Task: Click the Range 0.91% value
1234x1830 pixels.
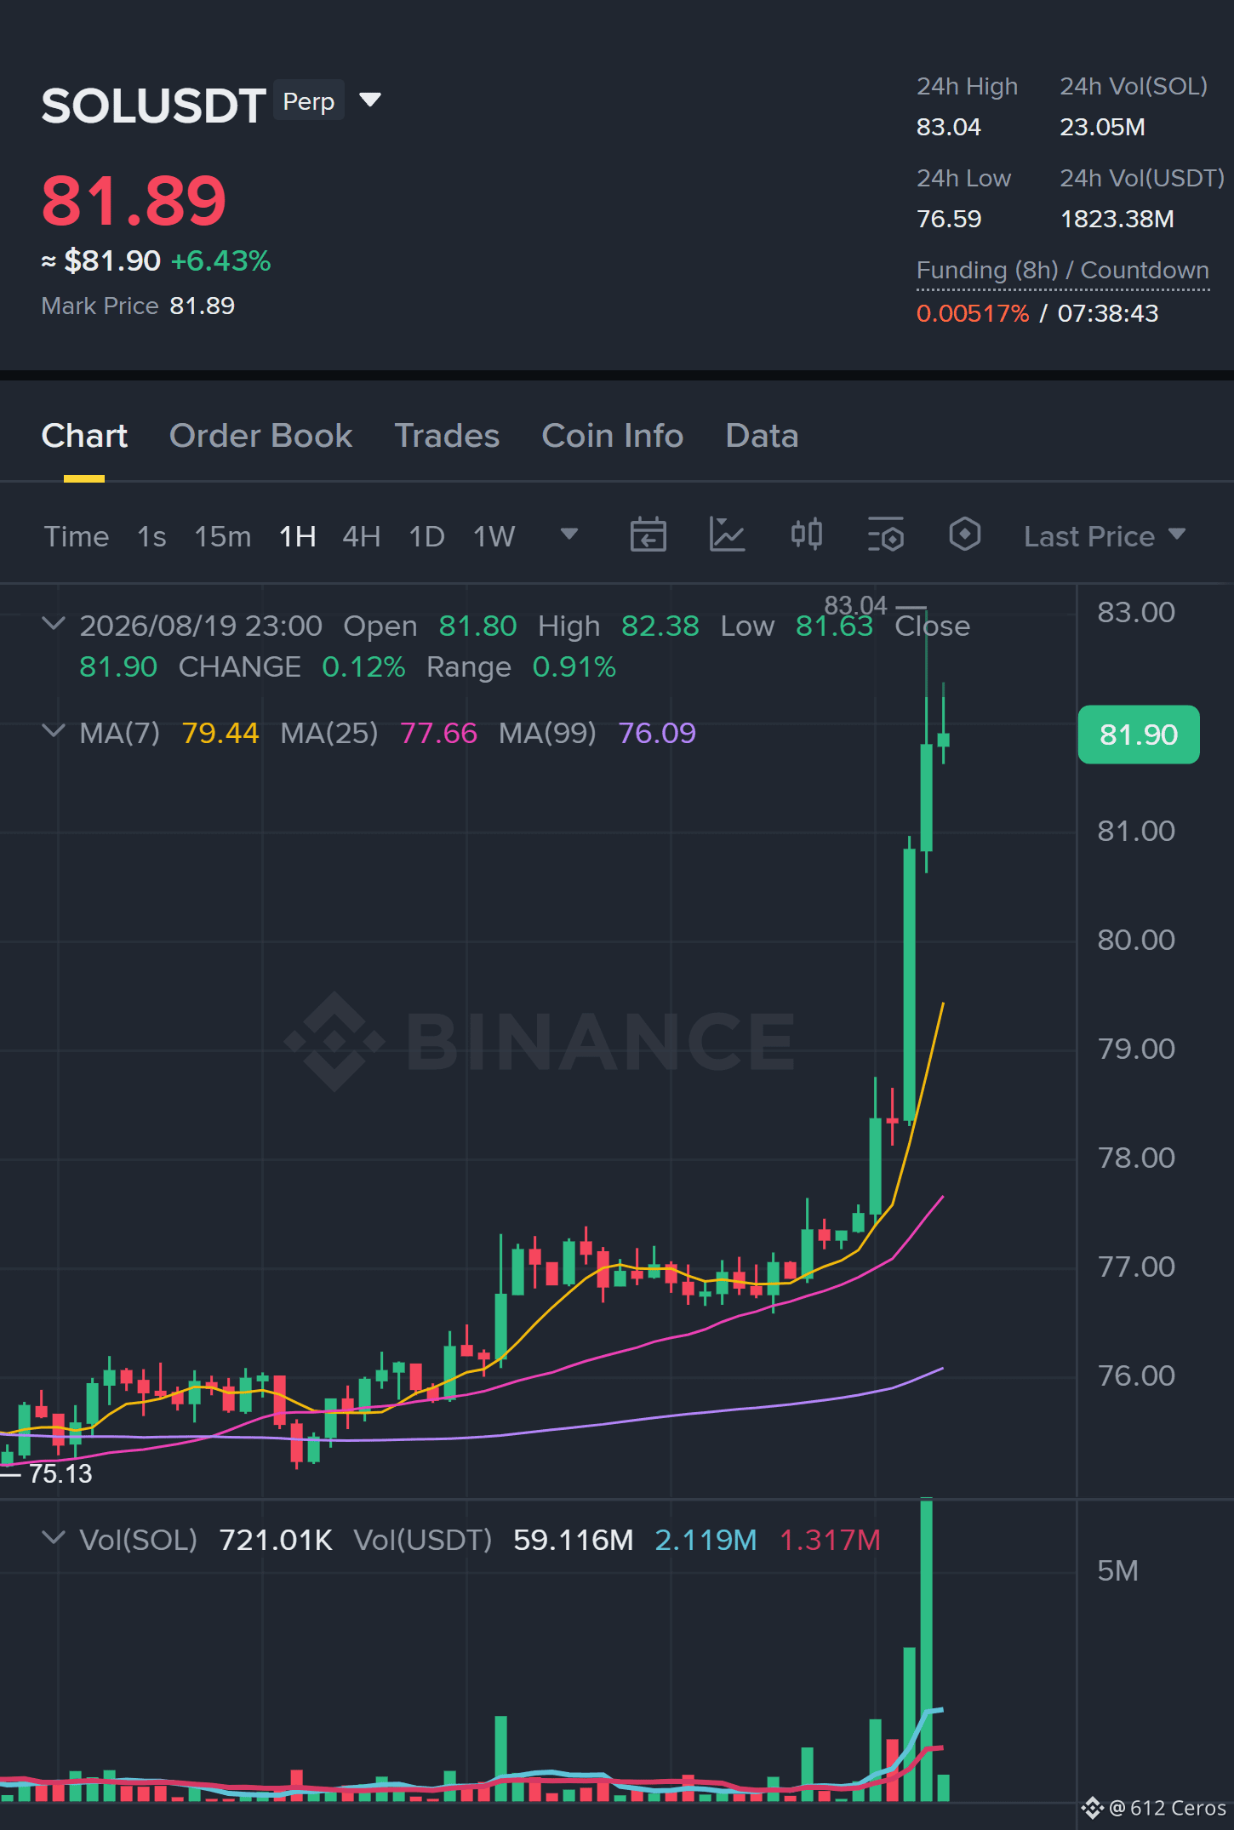Action: (574, 666)
